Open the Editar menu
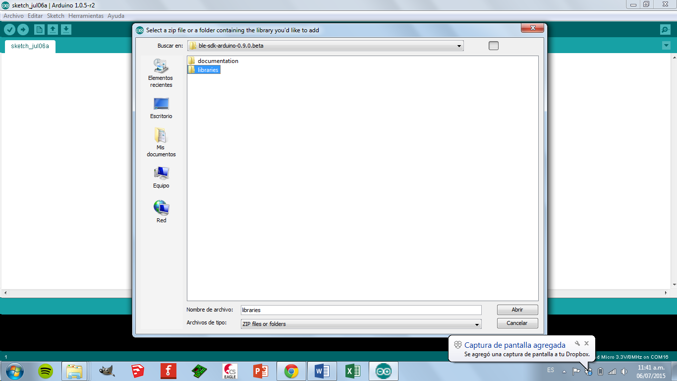This screenshot has height=381, width=677. [35, 16]
